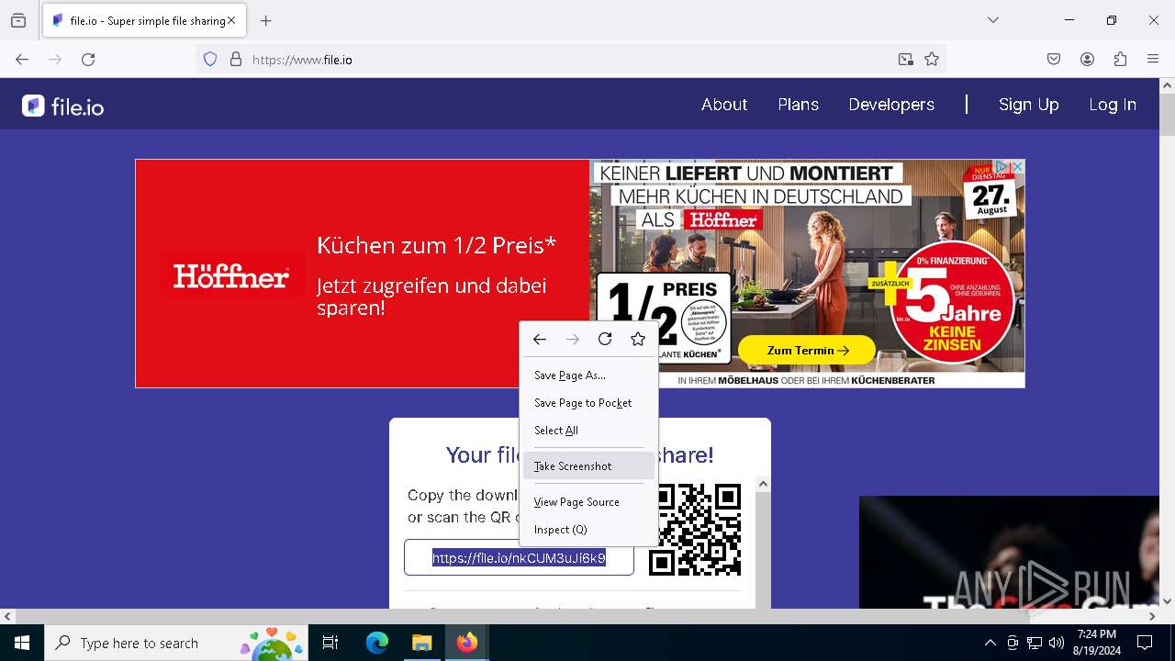Click Sign Up in header
1175x661 pixels.
click(x=1028, y=105)
